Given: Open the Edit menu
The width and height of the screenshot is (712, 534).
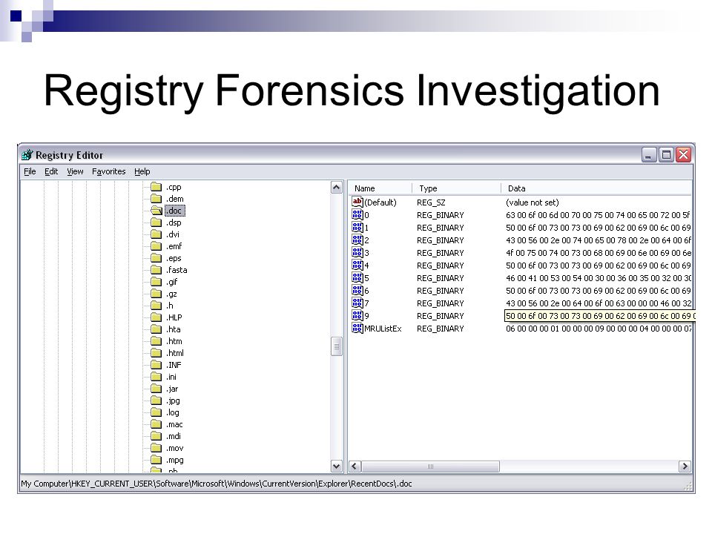Looking at the screenshot, I should pyautogui.click(x=51, y=171).
